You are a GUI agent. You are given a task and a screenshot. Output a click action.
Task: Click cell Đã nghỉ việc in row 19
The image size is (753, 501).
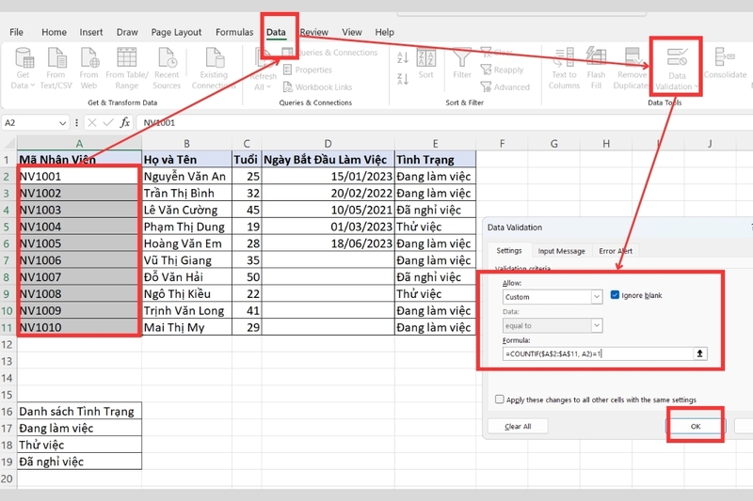pos(79,462)
